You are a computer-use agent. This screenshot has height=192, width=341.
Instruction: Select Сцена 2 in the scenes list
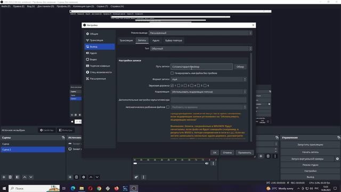pyautogui.click(x=33, y=149)
